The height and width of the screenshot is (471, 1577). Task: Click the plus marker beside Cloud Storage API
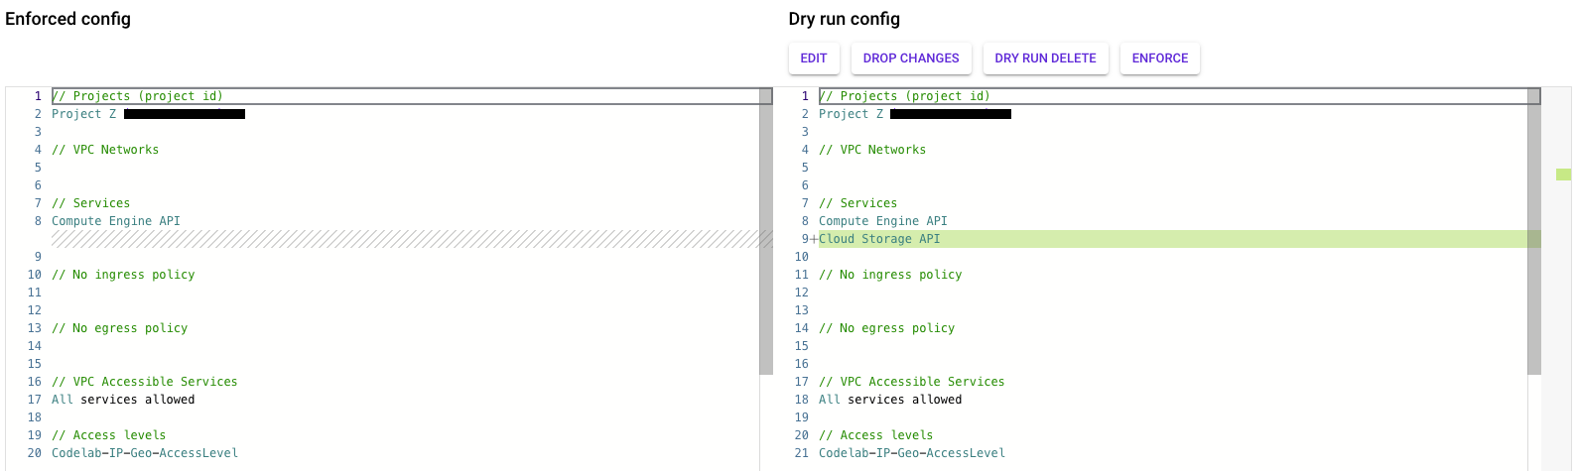click(x=814, y=239)
